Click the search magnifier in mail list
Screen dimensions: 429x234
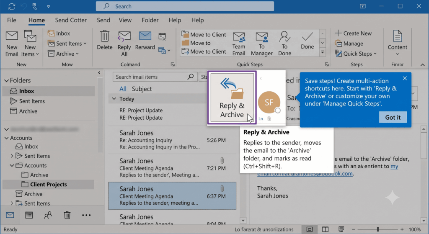click(191, 77)
